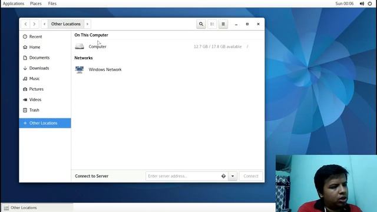
Task: Open Documents in the sidebar
Action: (x=45, y=58)
